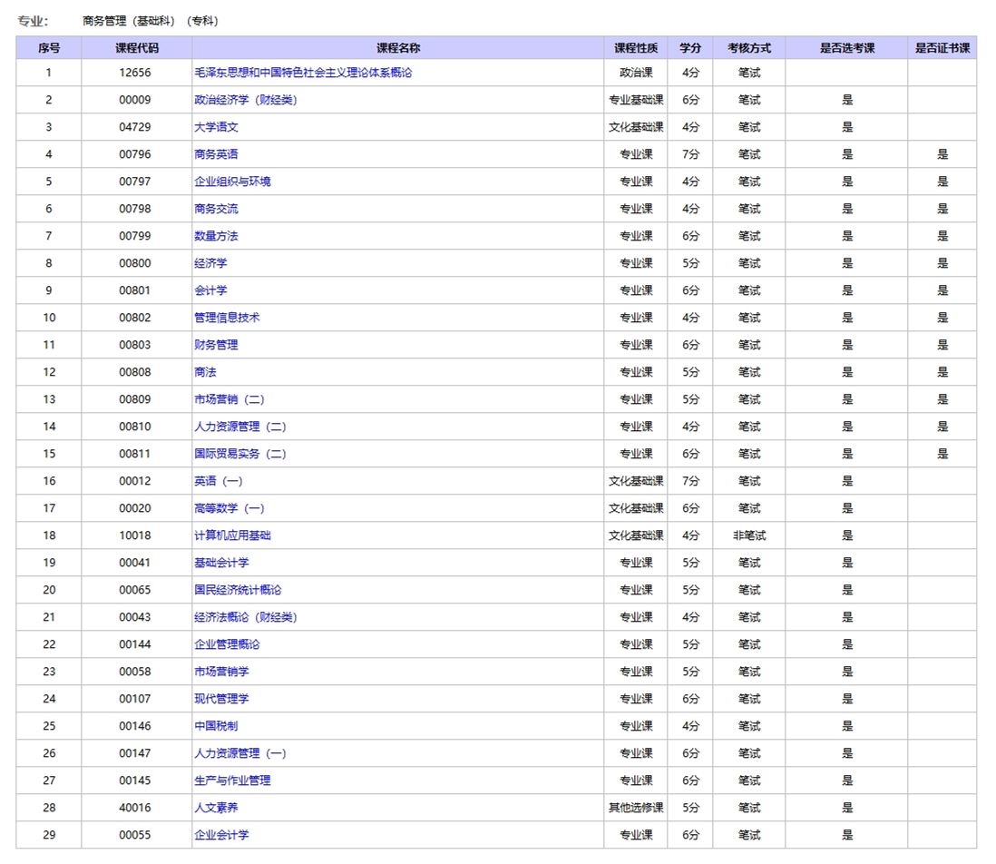Open the 中国税制 course link
The width and height of the screenshot is (996, 864).
click(216, 726)
